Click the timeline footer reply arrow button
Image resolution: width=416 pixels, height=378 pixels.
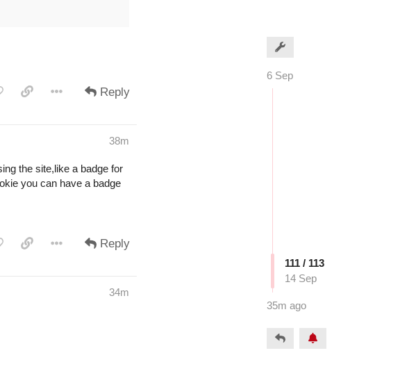[x=280, y=338]
